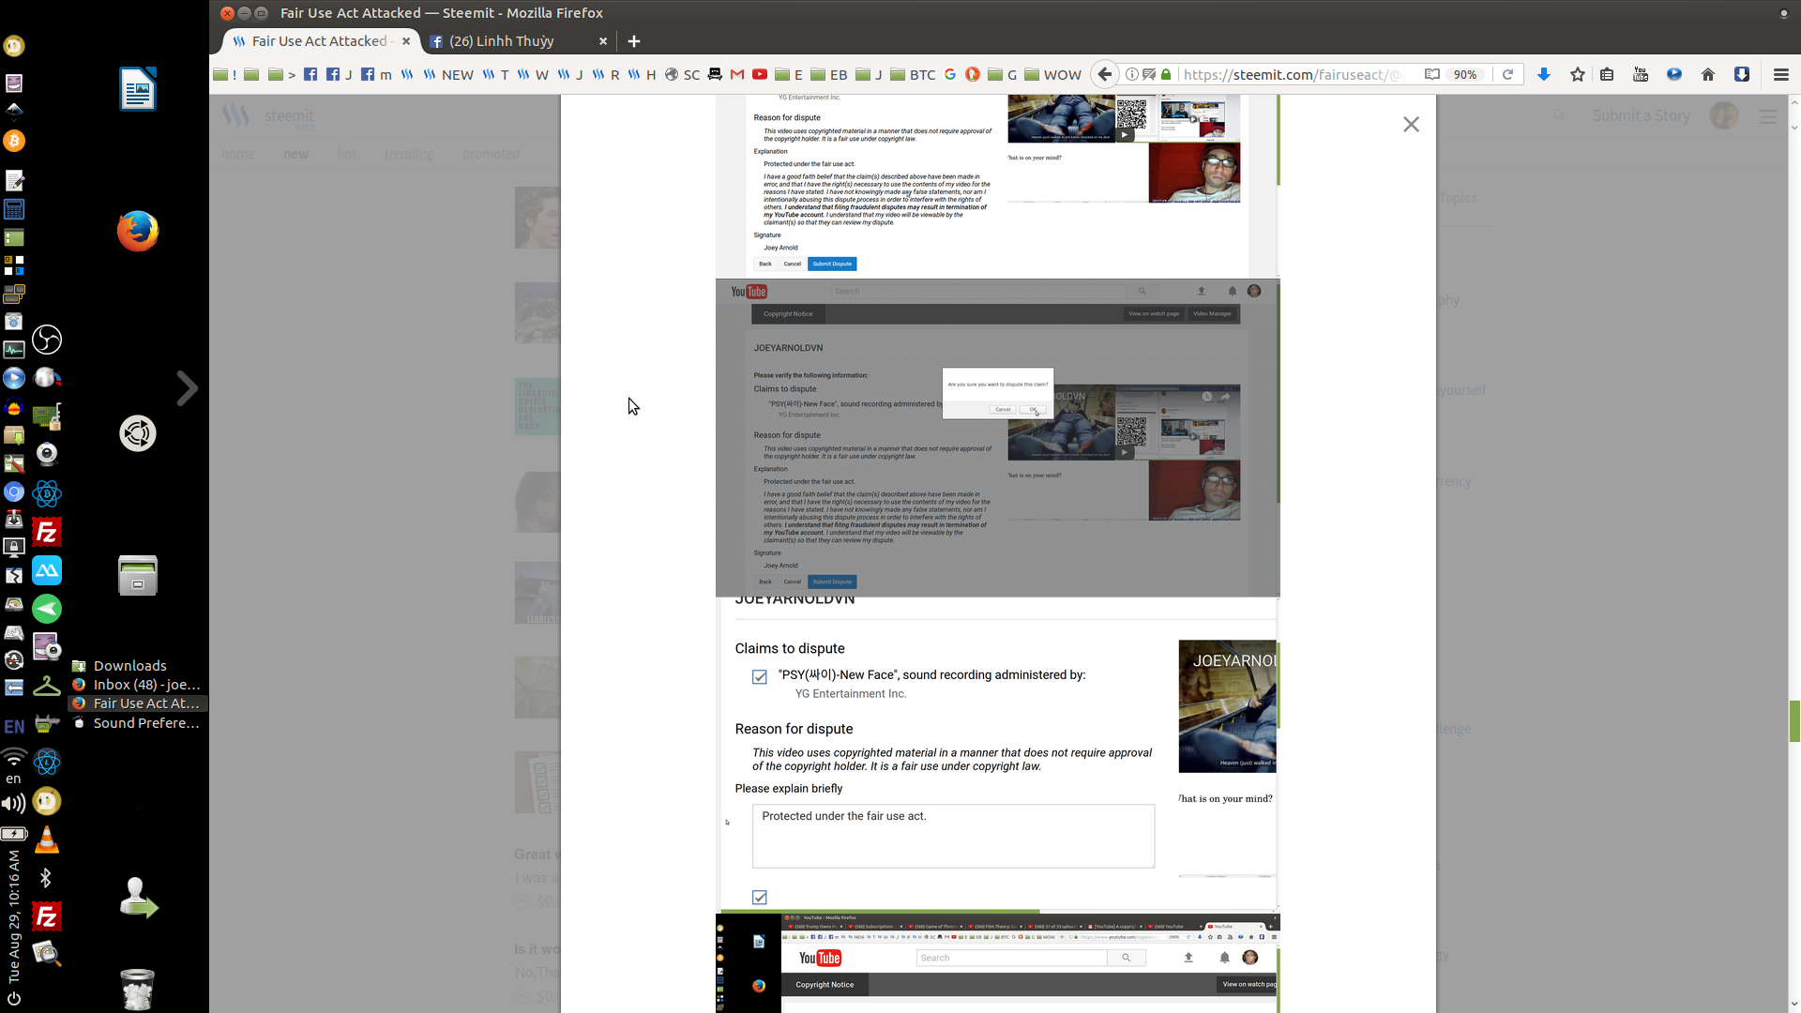Go back with the browser back arrow
The height and width of the screenshot is (1013, 1801).
pos(1105,74)
